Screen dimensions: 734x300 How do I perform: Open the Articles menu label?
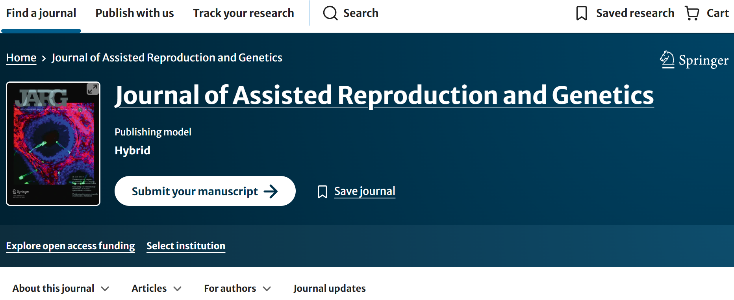pyautogui.click(x=149, y=289)
